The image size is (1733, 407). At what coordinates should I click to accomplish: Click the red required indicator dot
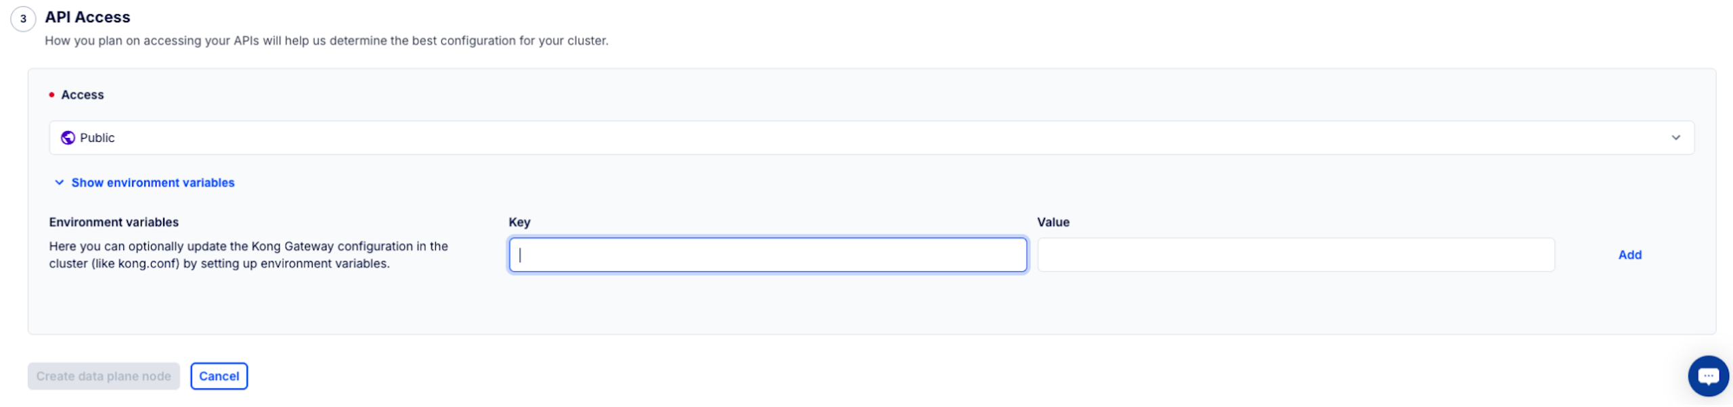51,95
